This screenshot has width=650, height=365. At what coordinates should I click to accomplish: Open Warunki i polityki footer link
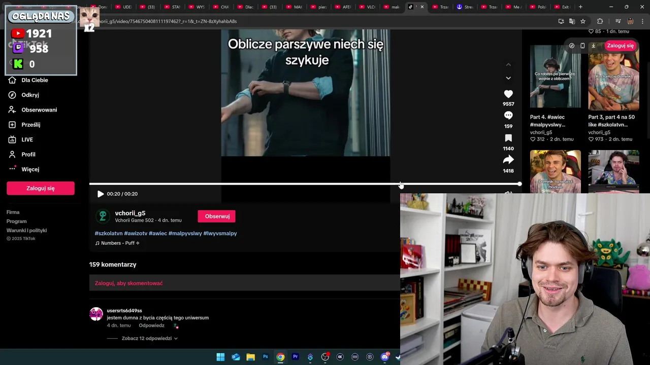point(27,231)
